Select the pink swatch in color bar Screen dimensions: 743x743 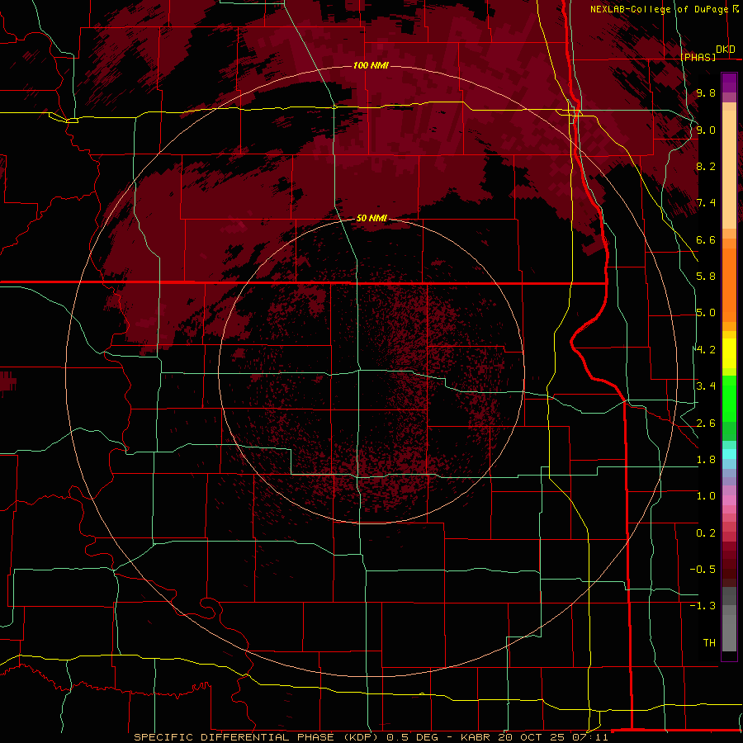[x=729, y=499]
